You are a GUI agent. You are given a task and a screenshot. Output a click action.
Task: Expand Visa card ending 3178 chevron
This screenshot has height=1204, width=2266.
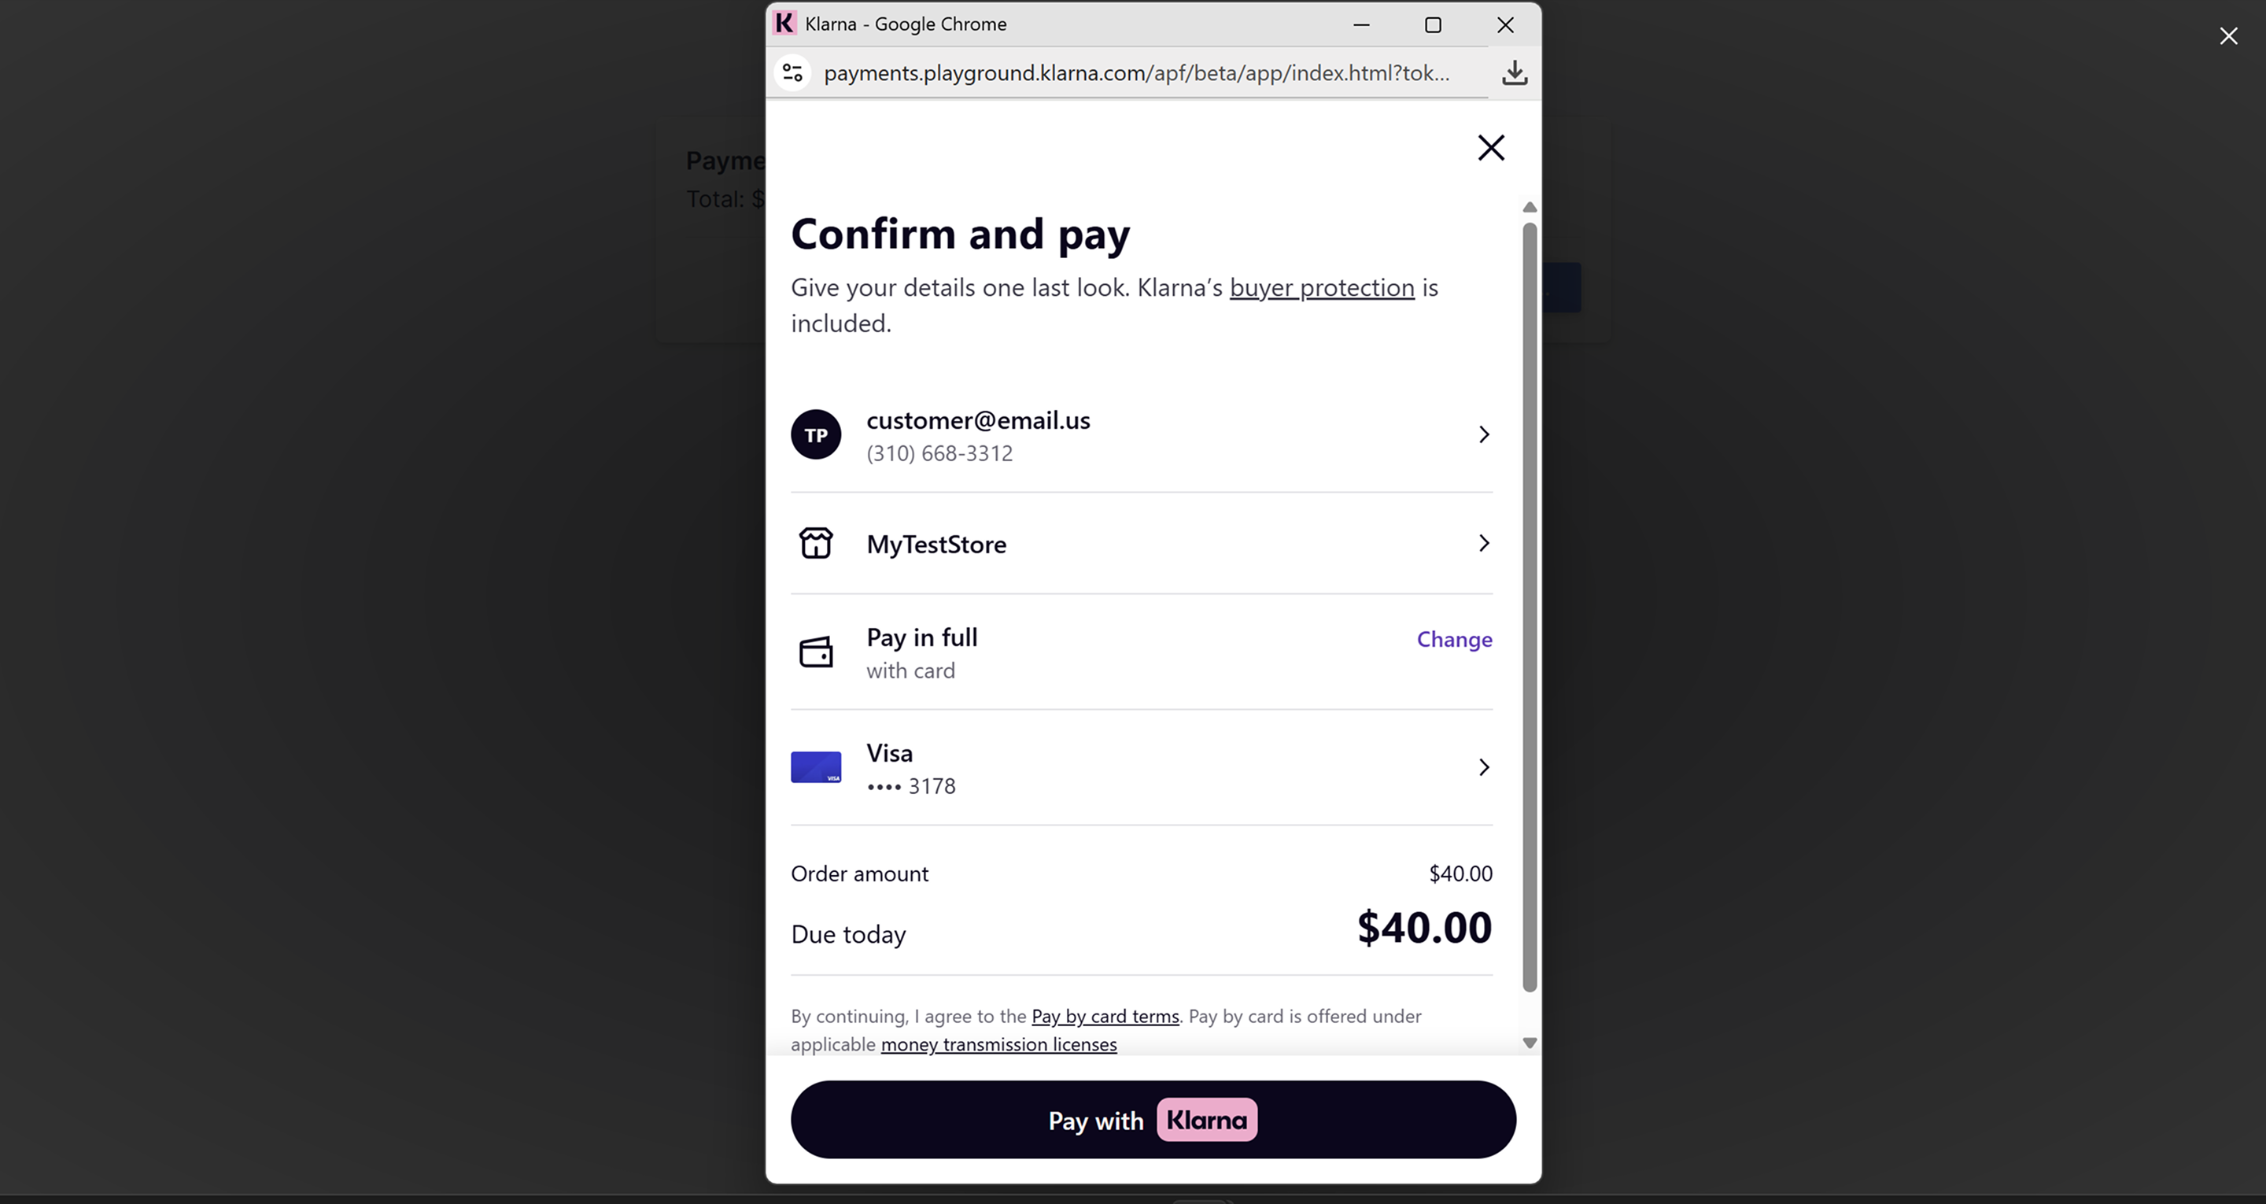pyautogui.click(x=1483, y=767)
